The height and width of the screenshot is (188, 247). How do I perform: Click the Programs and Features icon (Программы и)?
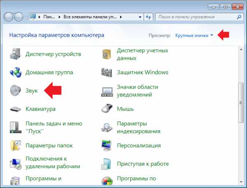(15, 181)
